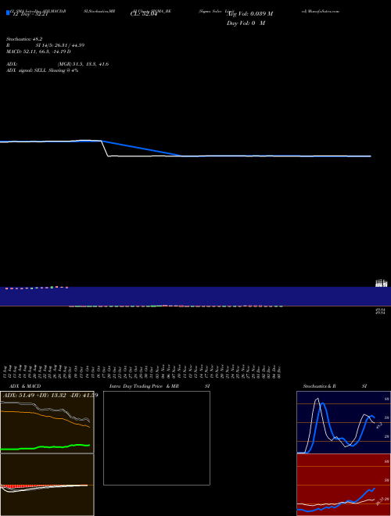
Task: Click the ADX (MGR) 51.5 values line
Action: click(x=58, y=64)
